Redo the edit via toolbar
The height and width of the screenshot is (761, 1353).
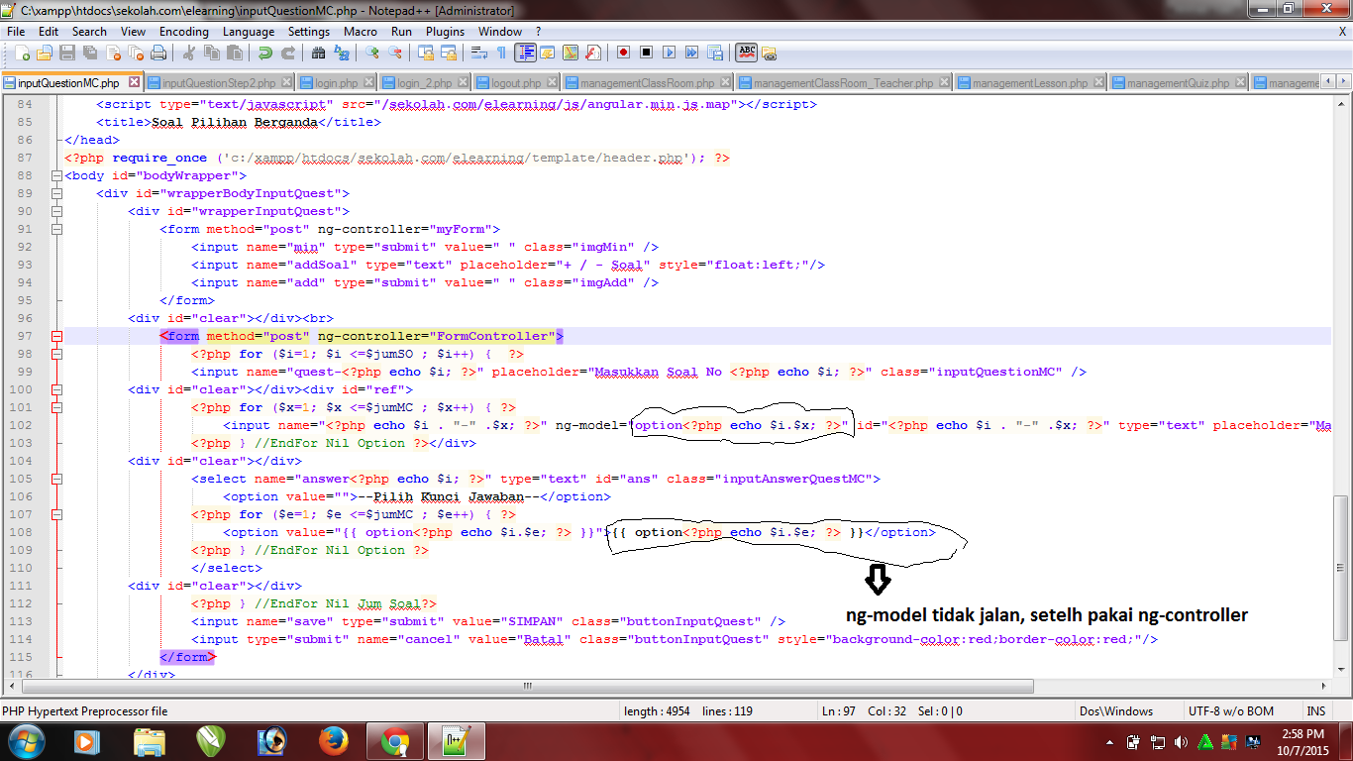(x=288, y=53)
